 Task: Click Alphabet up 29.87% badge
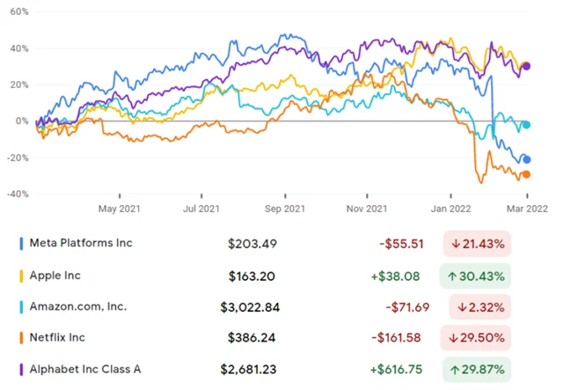click(x=475, y=371)
